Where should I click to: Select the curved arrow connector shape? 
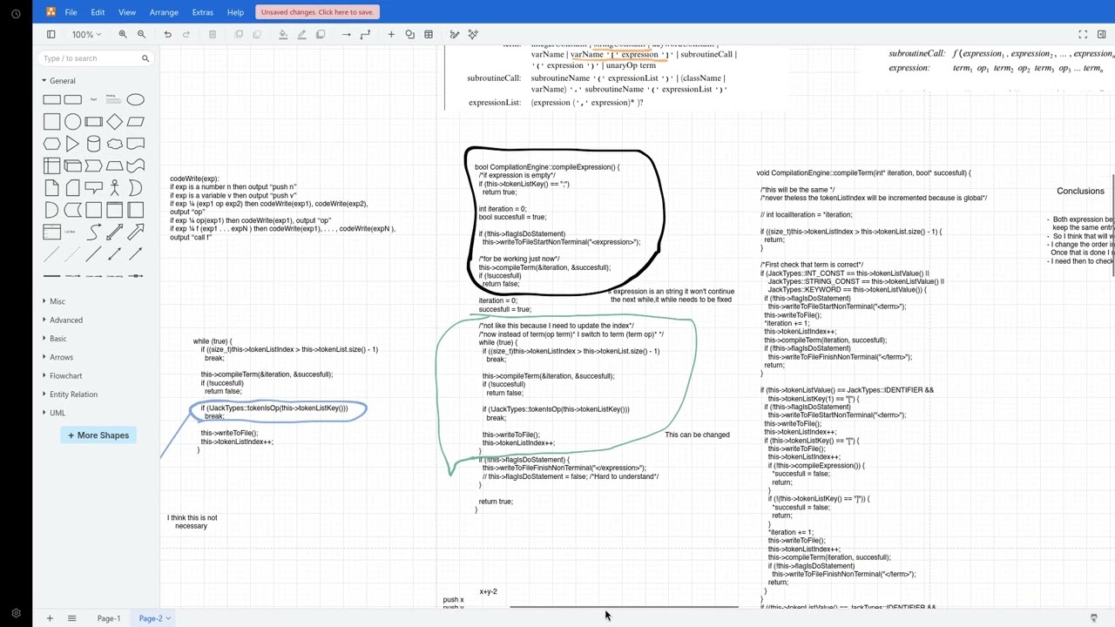(93, 232)
